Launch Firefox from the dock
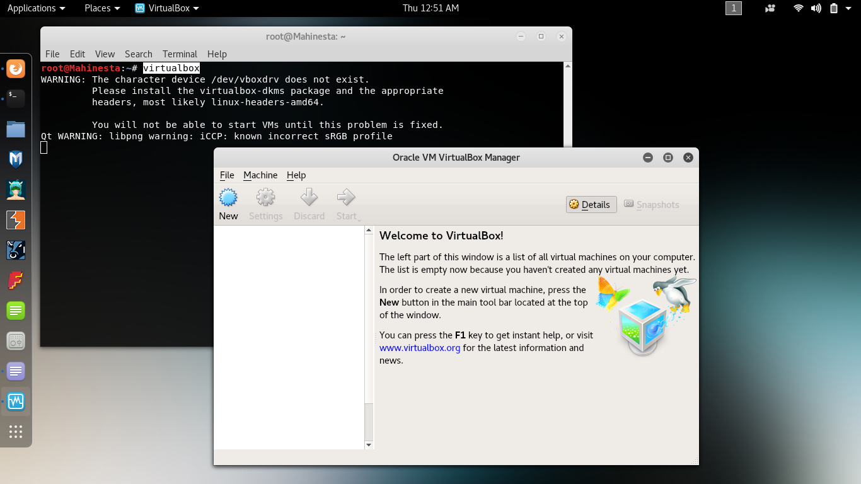861x484 pixels. [x=16, y=68]
